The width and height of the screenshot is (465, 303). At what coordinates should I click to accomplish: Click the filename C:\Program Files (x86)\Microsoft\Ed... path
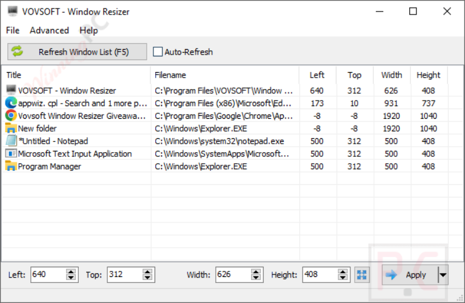coord(223,103)
